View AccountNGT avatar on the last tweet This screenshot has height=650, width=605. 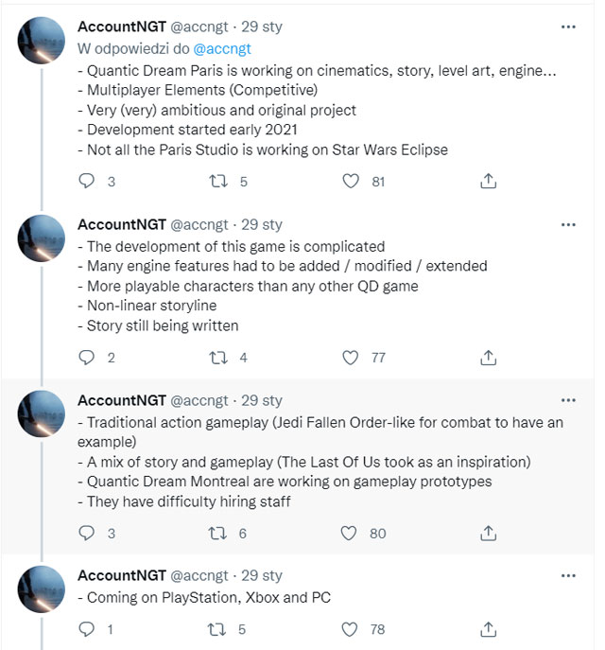pos(42,589)
